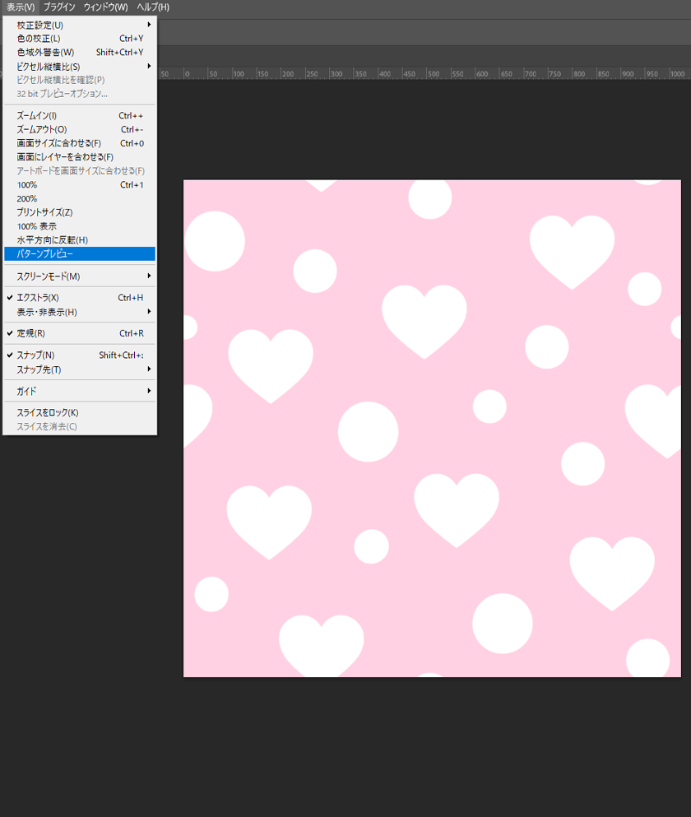Expand the スクリーンモード submenu

click(x=49, y=276)
